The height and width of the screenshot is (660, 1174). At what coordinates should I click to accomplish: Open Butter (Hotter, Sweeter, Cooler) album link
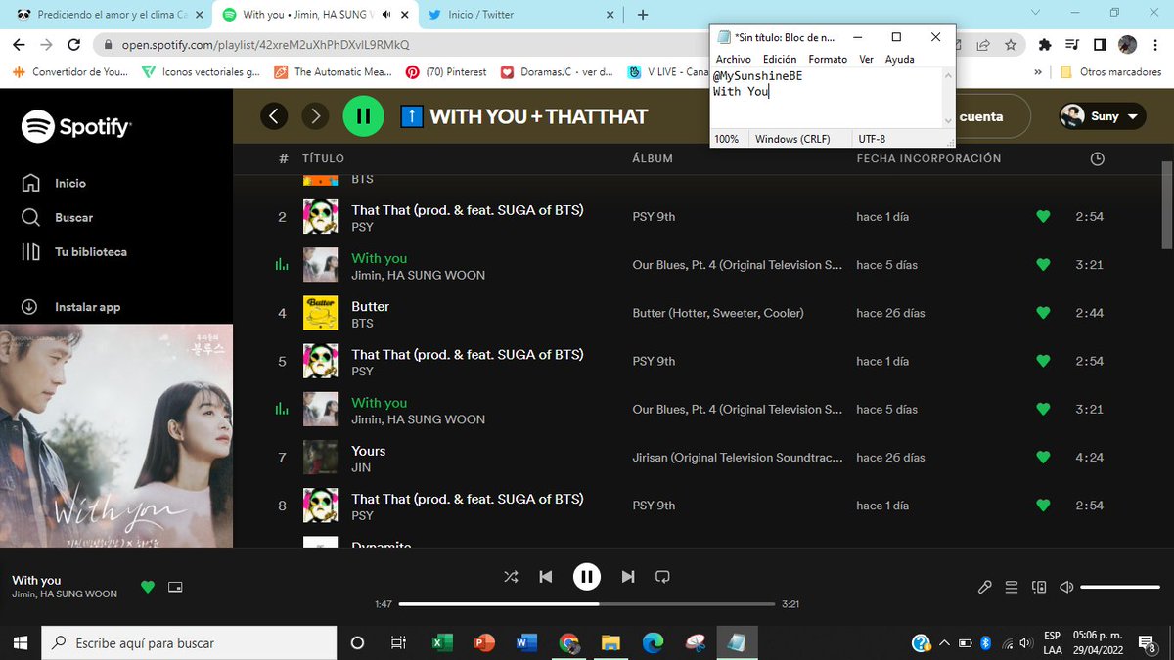pos(718,313)
